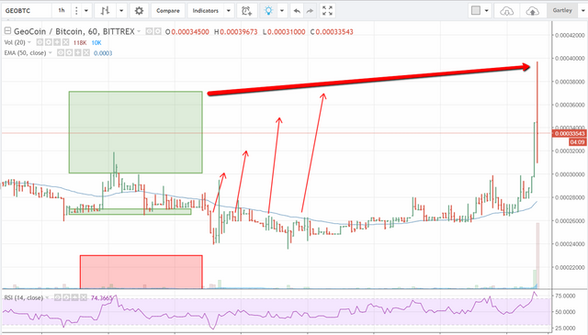Toggle visibility of GeoCoin / Bitcoin series
This screenshot has width=588, height=335.
[149, 32]
